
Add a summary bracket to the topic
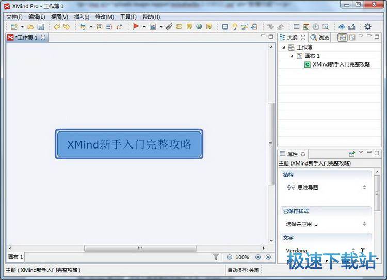[109, 27]
